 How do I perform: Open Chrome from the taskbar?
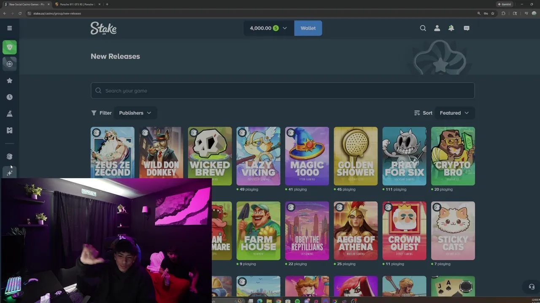[278, 301]
